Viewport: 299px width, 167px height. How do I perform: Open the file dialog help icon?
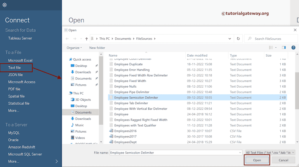click(293, 48)
